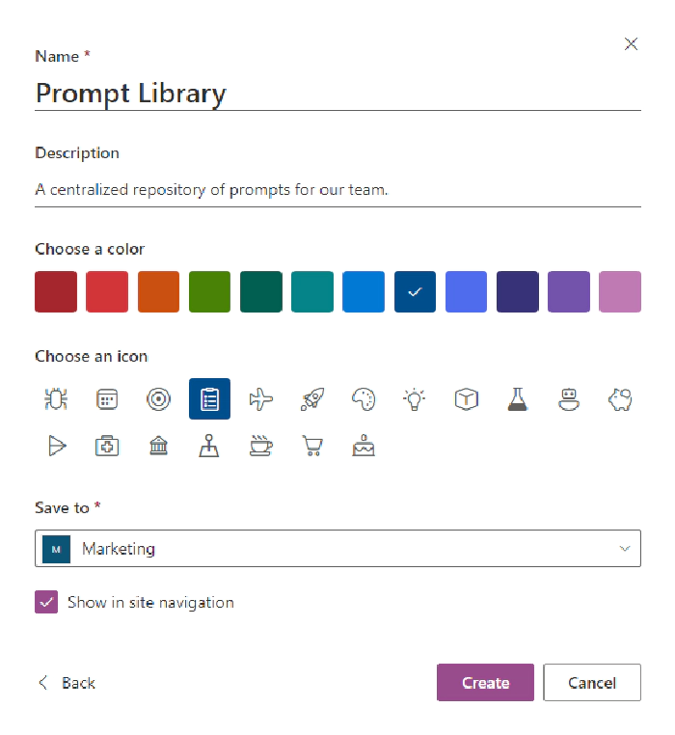Click the Cancel button
The height and width of the screenshot is (735, 675).
click(x=591, y=683)
